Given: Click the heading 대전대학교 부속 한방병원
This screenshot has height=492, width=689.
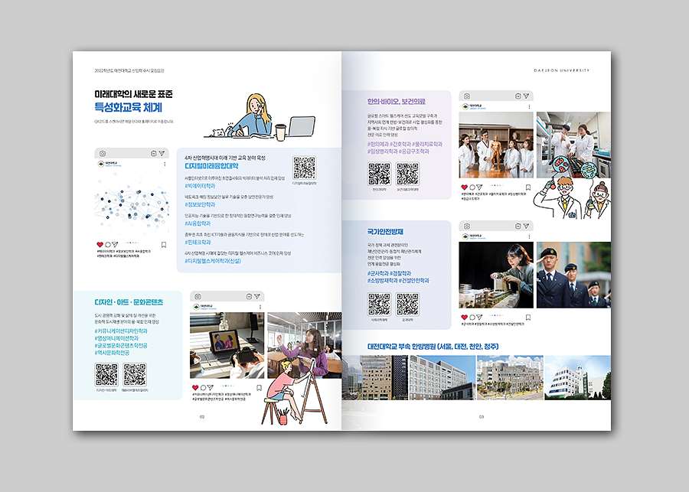Looking at the screenshot, I should click(400, 347).
